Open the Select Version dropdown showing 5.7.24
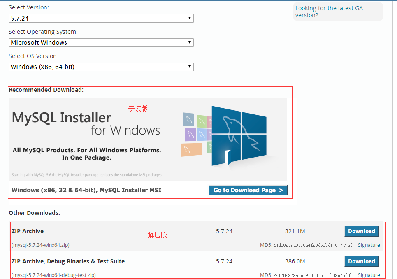 point(101,18)
